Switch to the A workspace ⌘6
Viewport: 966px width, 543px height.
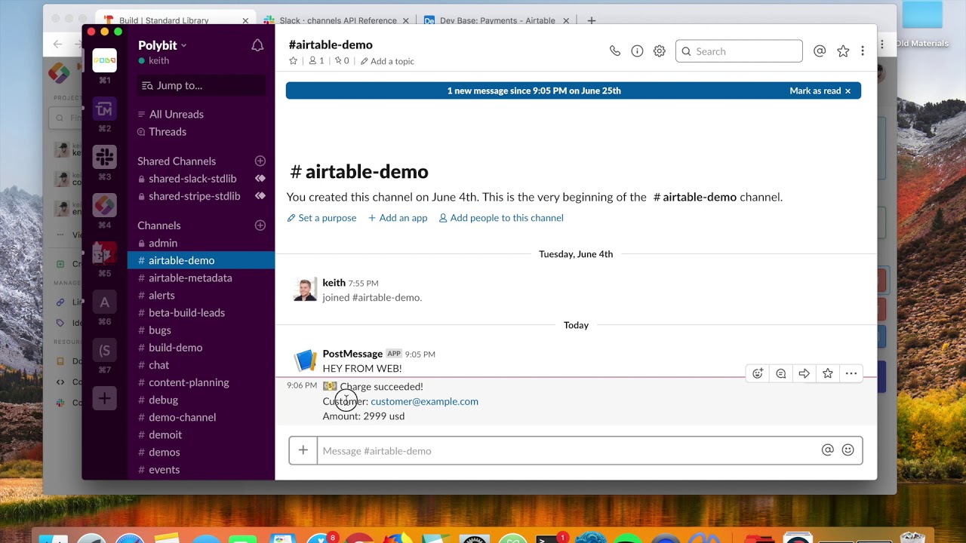[x=105, y=302]
